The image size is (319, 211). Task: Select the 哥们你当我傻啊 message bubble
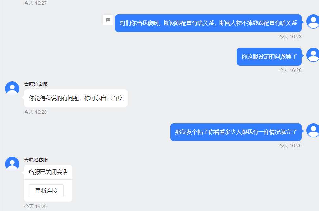pyautogui.click(x=208, y=23)
